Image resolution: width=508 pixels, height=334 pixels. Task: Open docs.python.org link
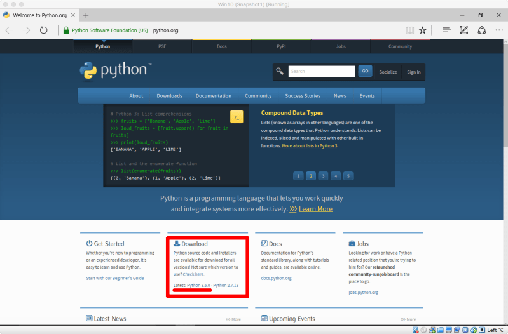pyautogui.click(x=277, y=278)
